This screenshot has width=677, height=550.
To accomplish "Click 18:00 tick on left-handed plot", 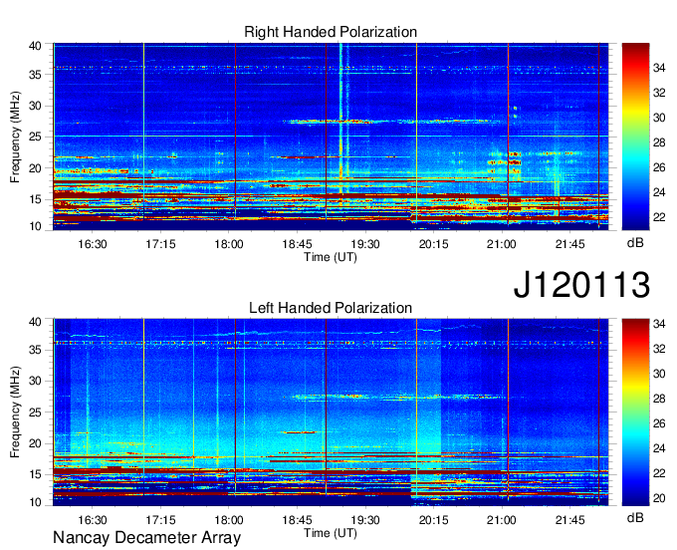I will click(x=229, y=520).
